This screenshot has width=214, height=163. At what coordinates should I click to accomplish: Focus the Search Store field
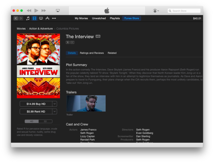click(184, 11)
